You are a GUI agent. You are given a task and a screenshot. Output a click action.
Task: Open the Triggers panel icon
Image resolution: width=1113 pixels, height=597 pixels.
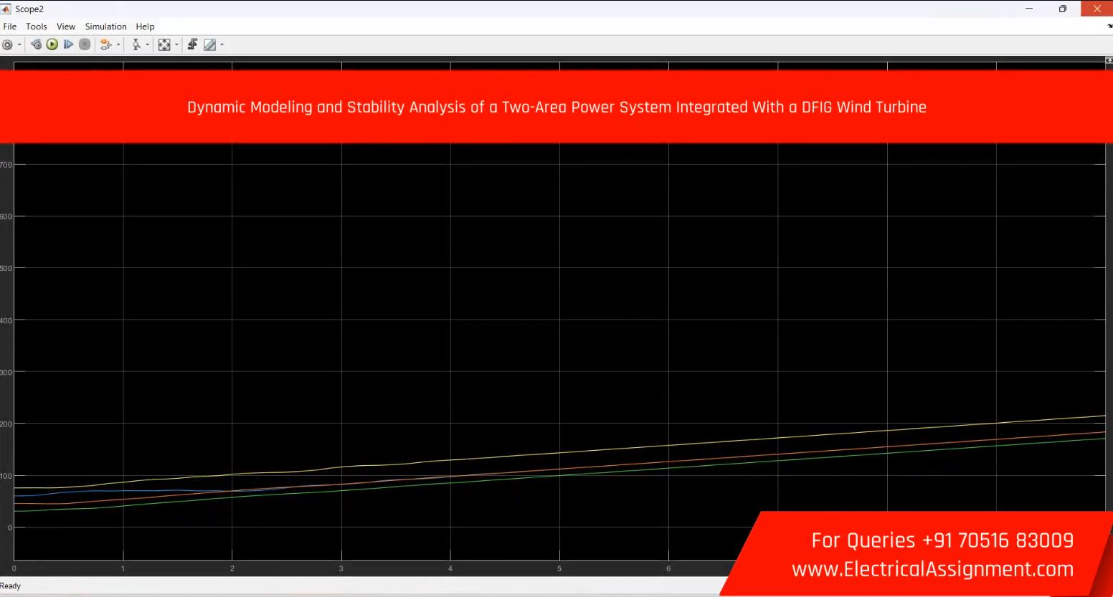(x=192, y=44)
